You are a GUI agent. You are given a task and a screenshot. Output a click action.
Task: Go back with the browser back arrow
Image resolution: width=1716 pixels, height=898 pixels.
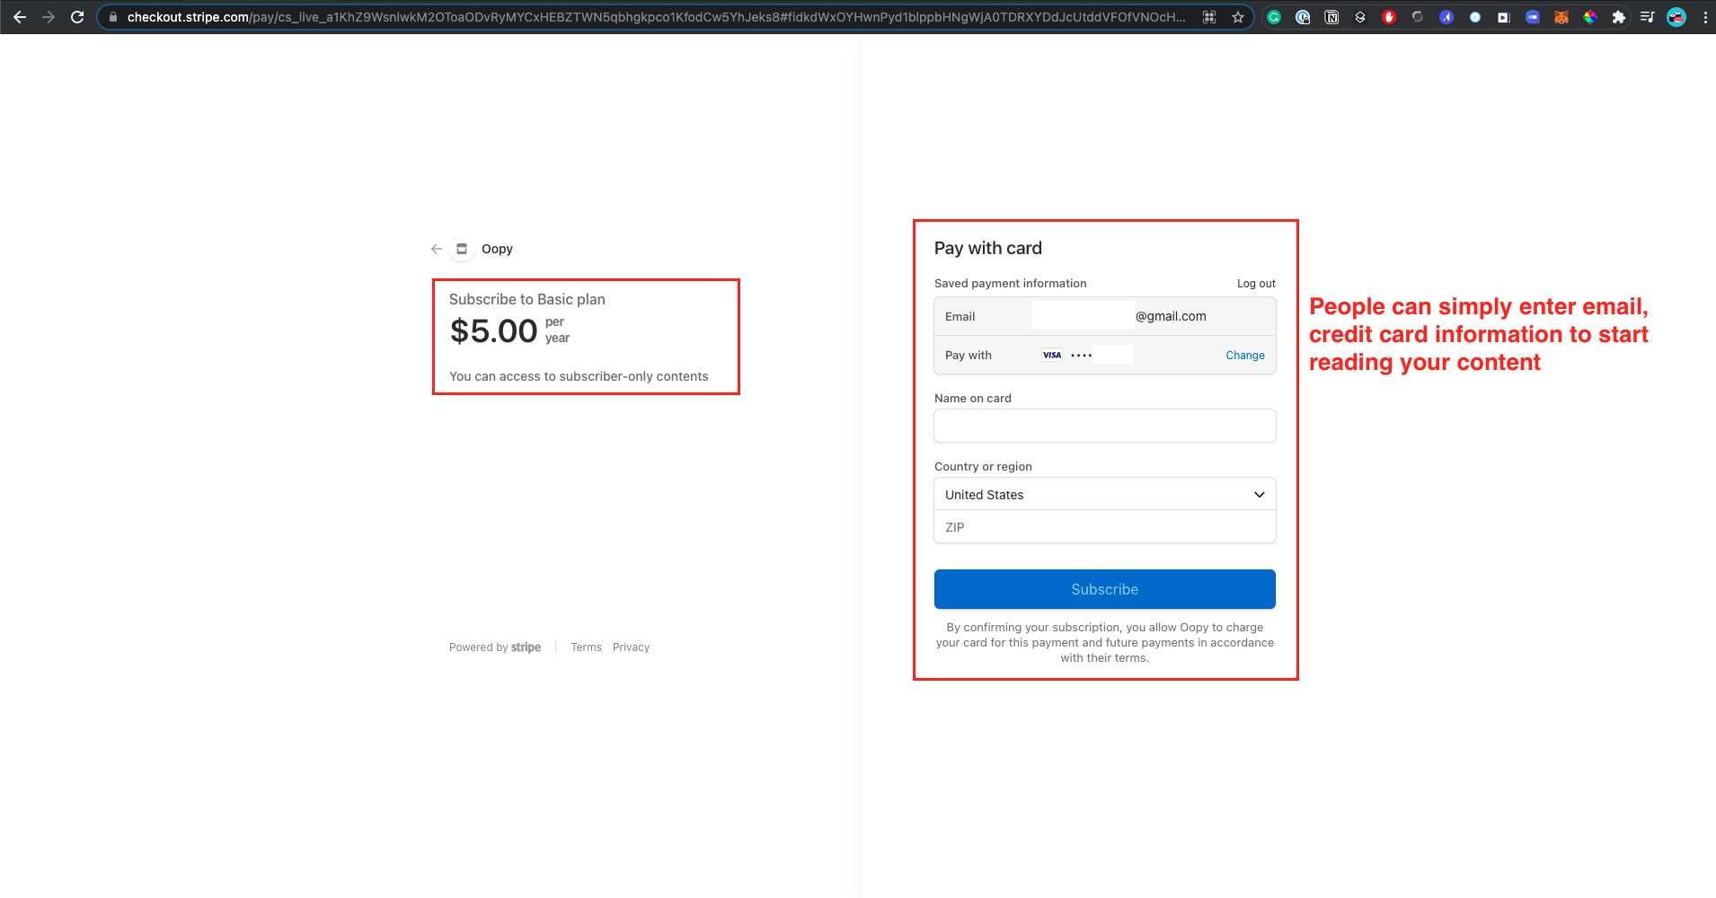pyautogui.click(x=20, y=17)
